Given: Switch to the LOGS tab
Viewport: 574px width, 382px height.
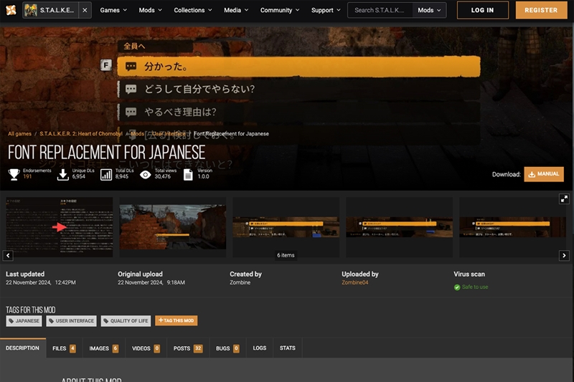Looking at the screenshot, I should coord(260,348).
